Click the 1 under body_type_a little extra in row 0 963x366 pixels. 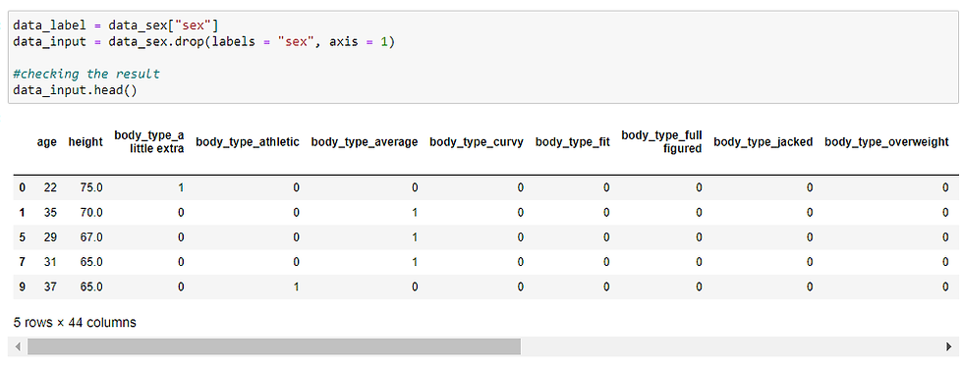pyautogui.click(x=181, y=187)
